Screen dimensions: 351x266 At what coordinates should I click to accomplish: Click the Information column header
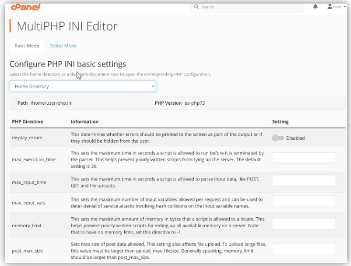click(85, 122)
